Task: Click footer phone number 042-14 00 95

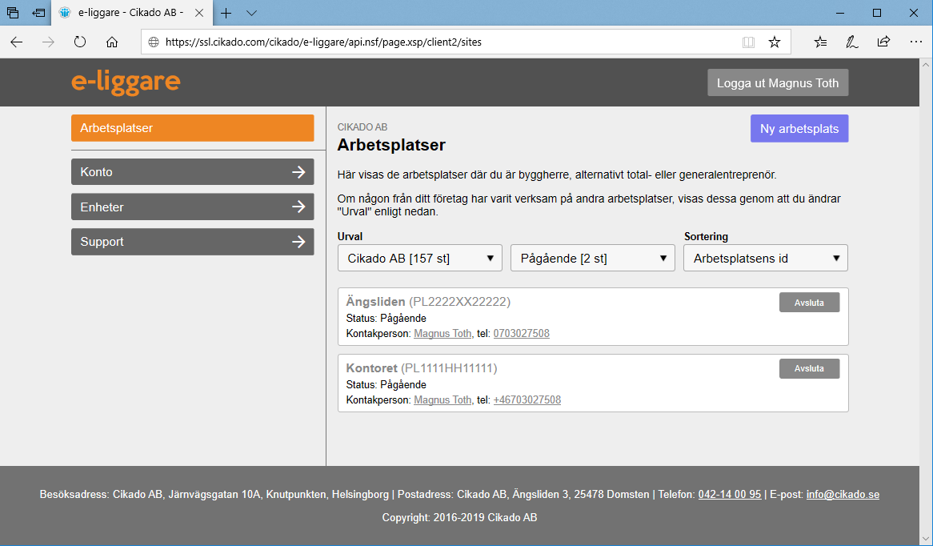Action: 730,494
